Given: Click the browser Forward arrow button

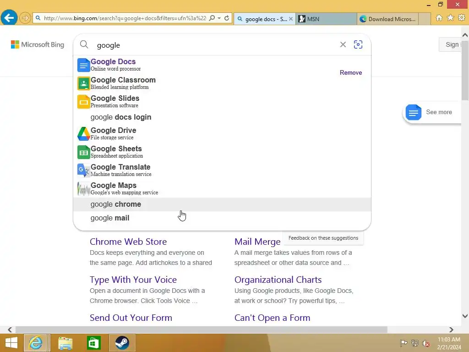Looking at the screenshot, I should (25, 18).
